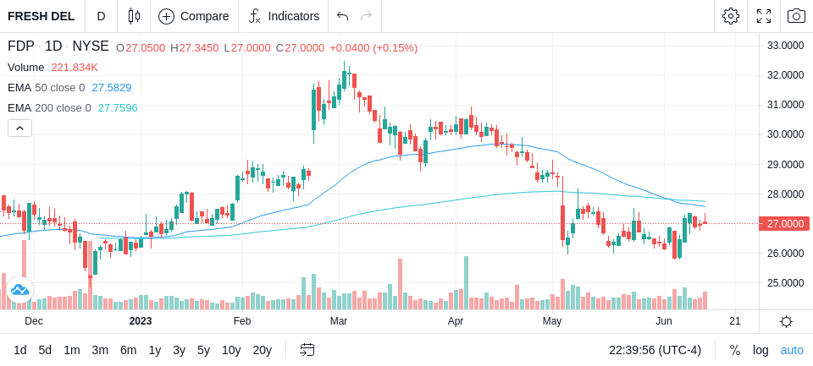
Task: Enter fullscreen mode
Action: coord(764,16)
